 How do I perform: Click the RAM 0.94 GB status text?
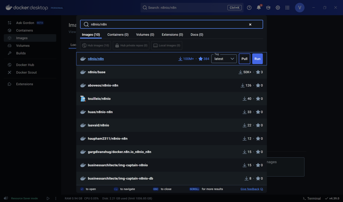73,198
